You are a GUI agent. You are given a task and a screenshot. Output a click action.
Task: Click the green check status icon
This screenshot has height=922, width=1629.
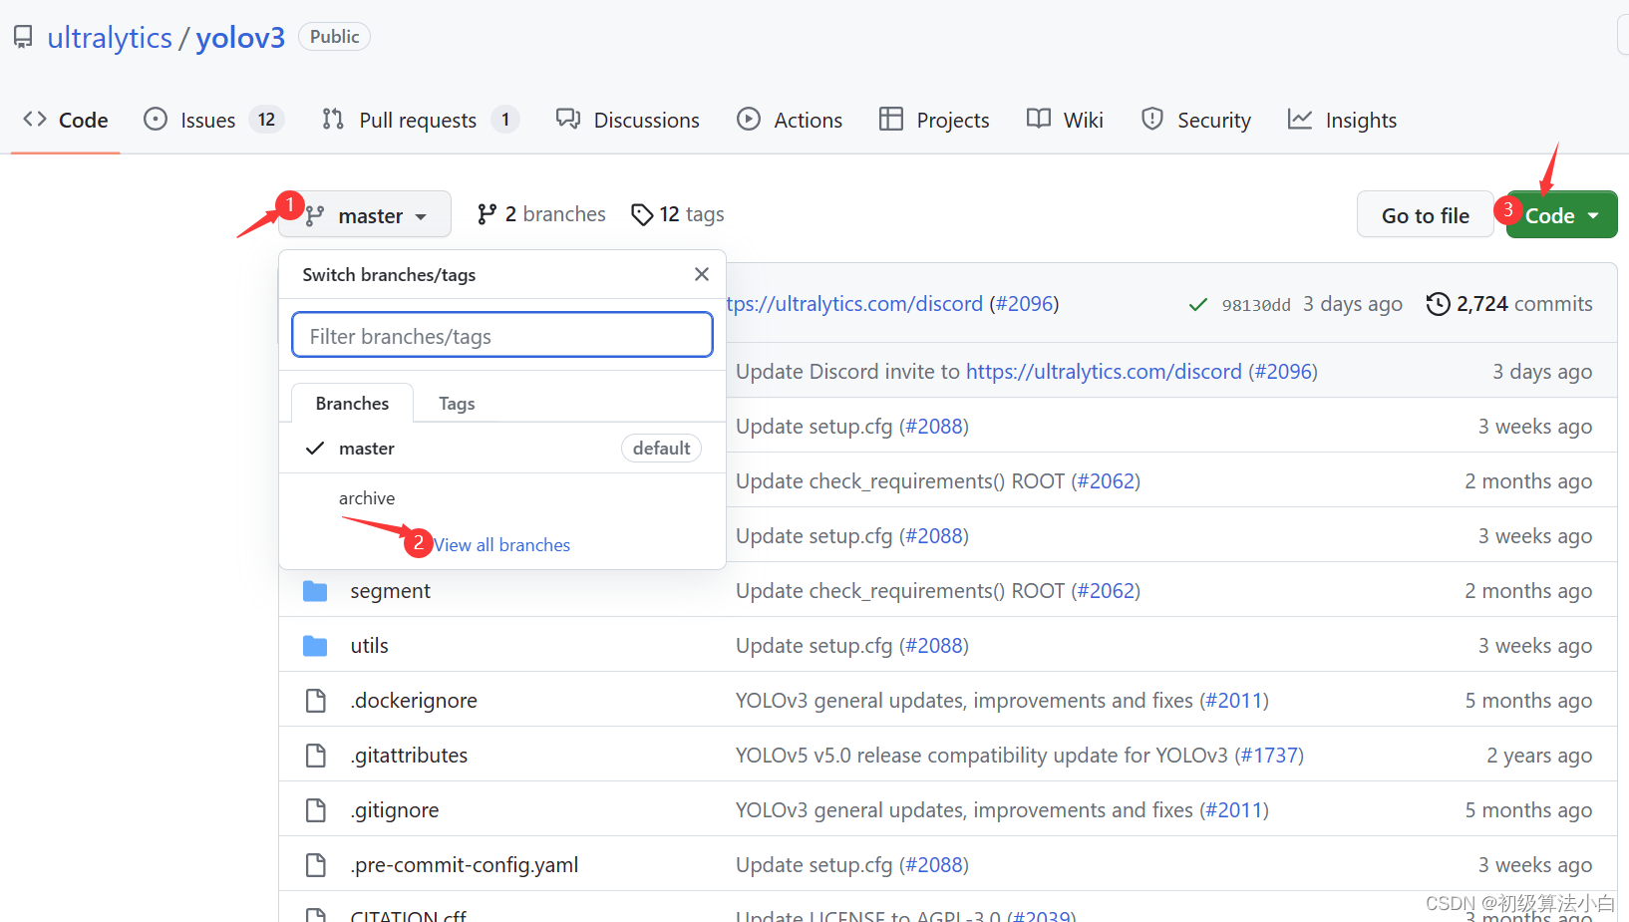click(x=1198, y=305)
